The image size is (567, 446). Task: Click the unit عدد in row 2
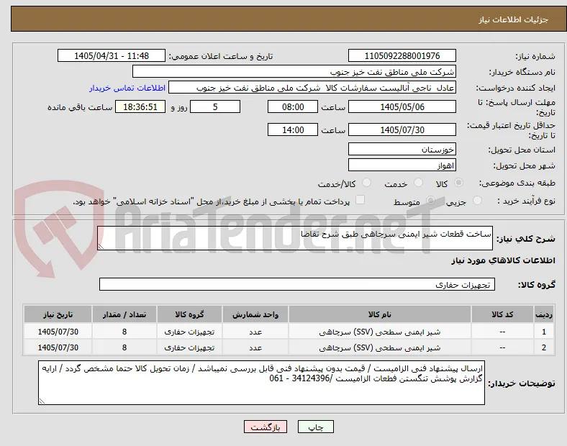(x=255, y=347)
